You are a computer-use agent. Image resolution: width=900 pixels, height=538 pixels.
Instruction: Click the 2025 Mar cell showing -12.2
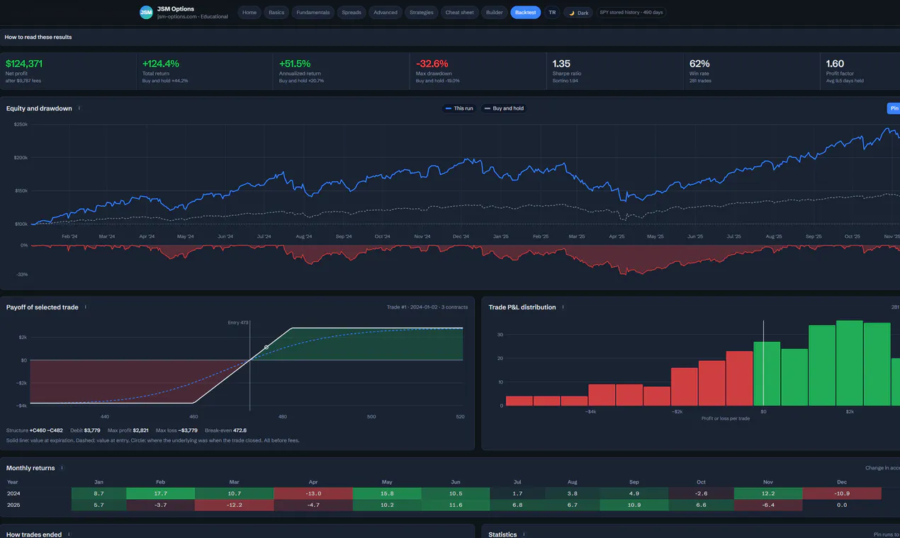[x=235, y=505]
